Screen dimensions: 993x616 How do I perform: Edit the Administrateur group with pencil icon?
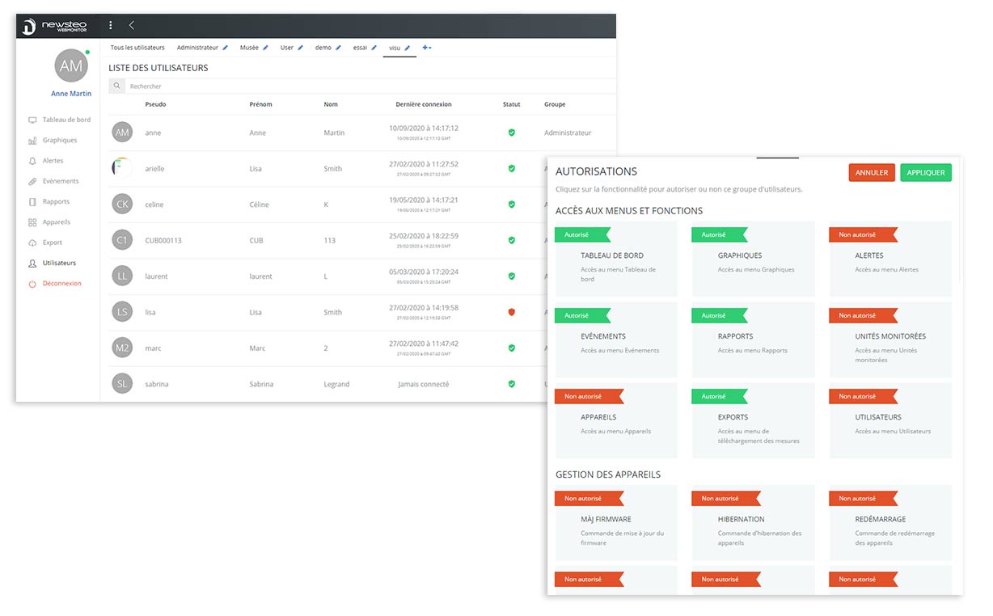[226, 48]
